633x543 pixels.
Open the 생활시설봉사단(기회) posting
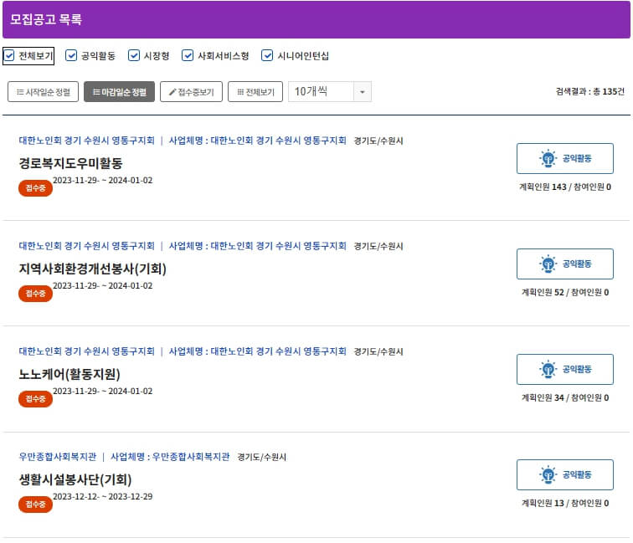tap(75, 479)
